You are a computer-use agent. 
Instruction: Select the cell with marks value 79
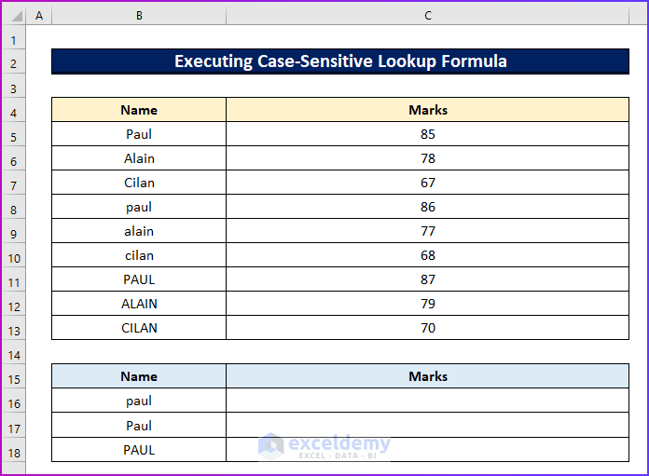point(428,304)
